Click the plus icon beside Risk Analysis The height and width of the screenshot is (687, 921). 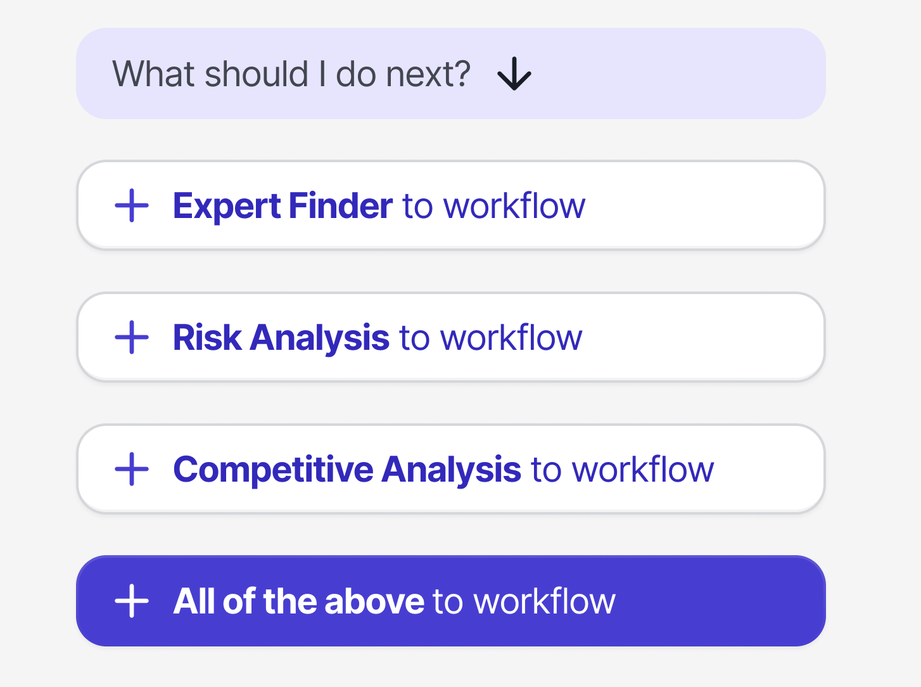point(132,337)
